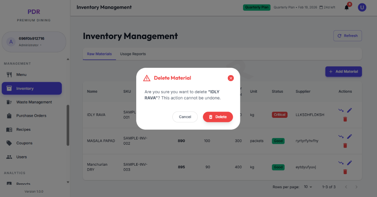Refresh the inventory list
Screen dimensions: 377x197
(x=347, y=36)
